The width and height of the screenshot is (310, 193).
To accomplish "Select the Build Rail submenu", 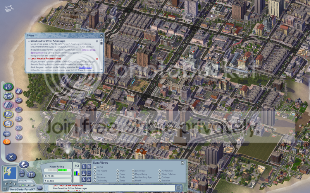I will pos(18,109).
